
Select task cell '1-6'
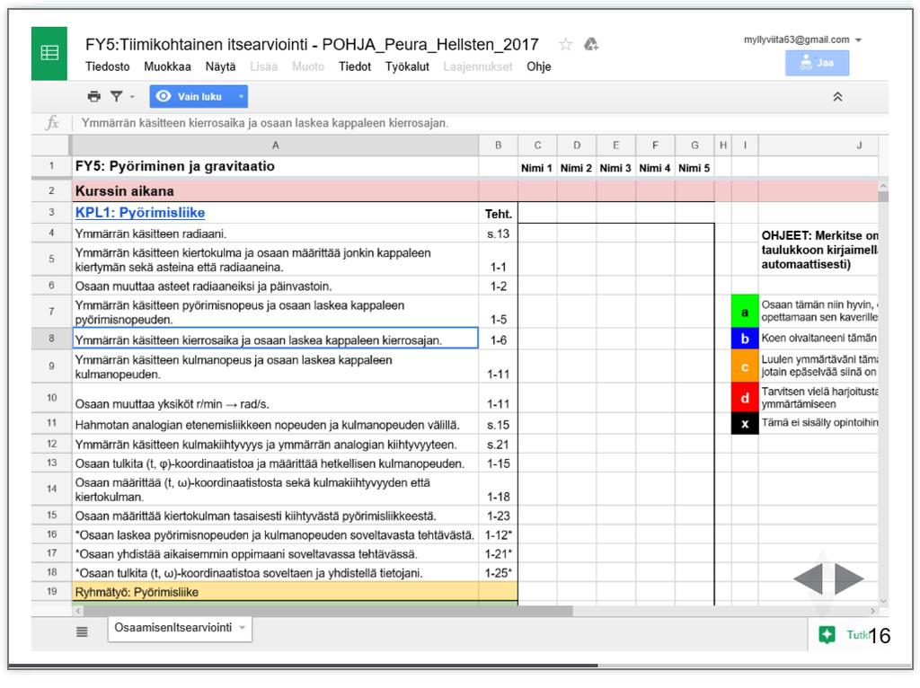pos(498,340)
